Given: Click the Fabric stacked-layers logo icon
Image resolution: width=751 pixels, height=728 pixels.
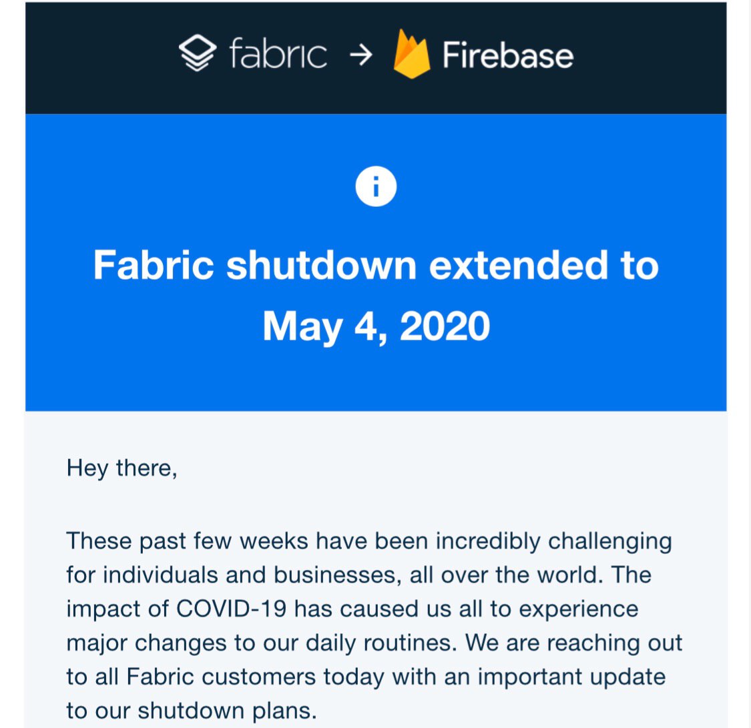Looking at the screenshot, I should 198,55.
